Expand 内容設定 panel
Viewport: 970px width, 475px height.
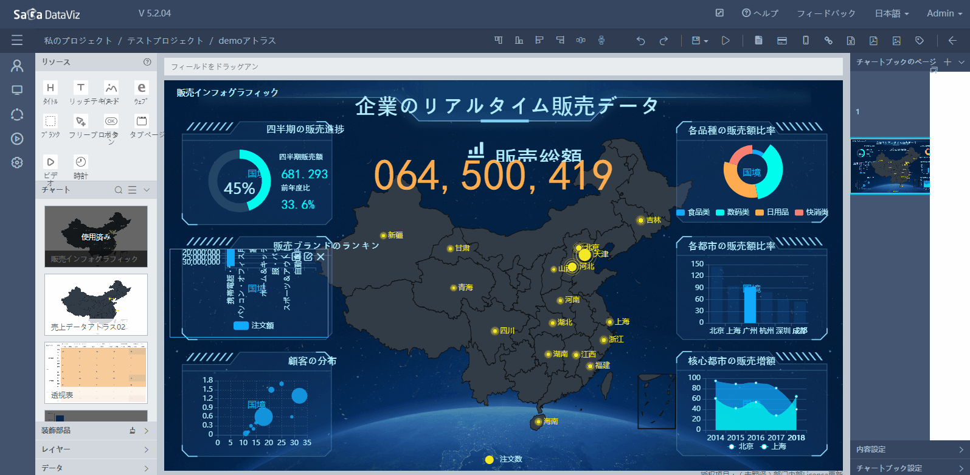(910, 449)
